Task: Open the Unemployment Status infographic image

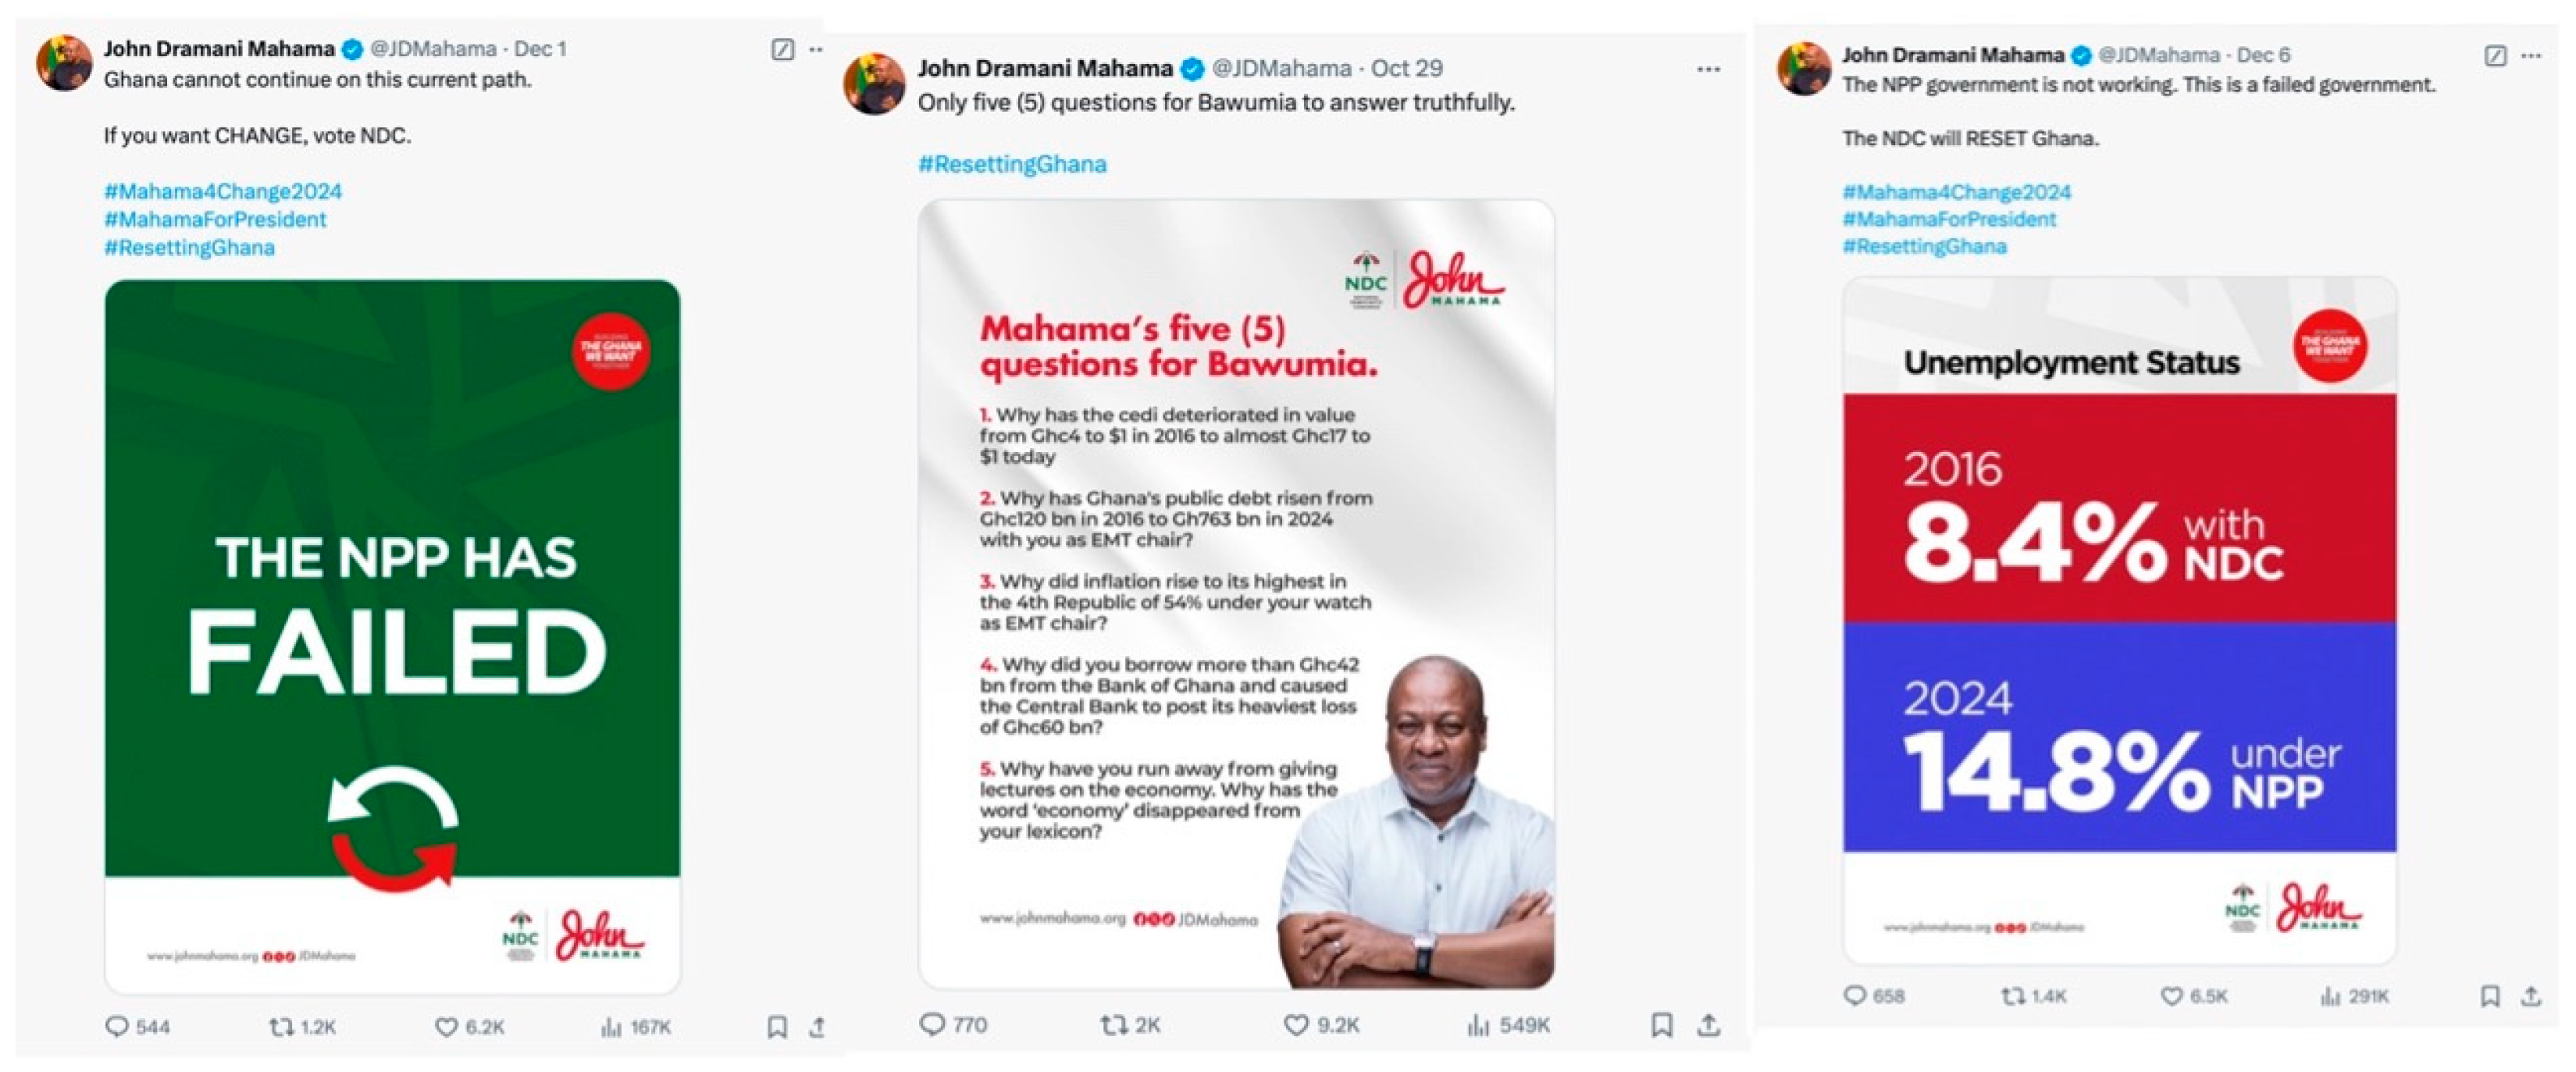Action: coord(2119,620)
